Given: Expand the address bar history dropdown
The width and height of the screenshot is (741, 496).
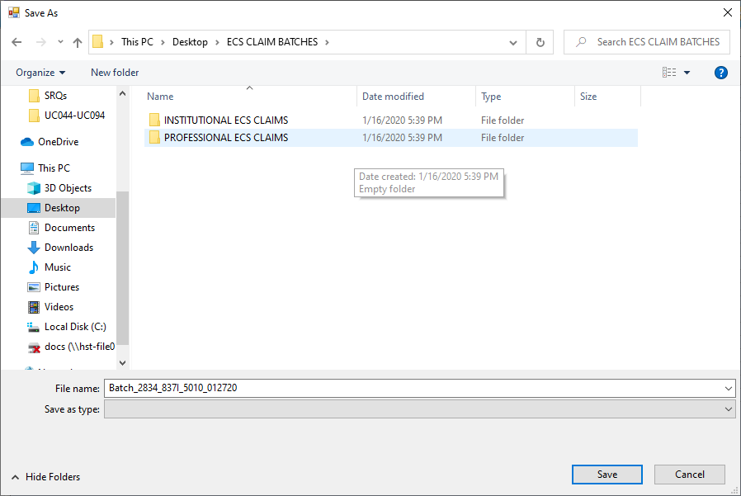Looking at the screenshot, I should (513, 42).
